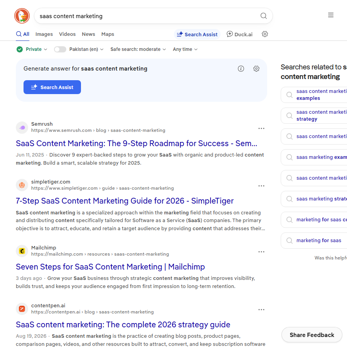Click the simpletiger.com favicon

tap(22, 185)
